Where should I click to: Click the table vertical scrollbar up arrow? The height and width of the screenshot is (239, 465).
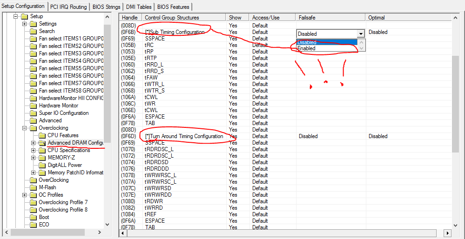coord(455,18)
